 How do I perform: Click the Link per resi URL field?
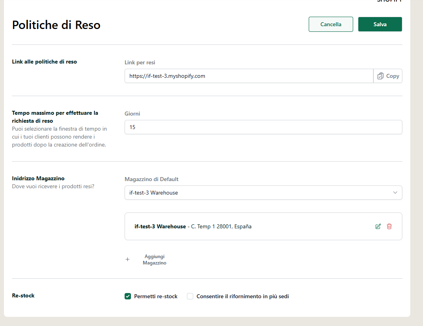pos(249,76)
